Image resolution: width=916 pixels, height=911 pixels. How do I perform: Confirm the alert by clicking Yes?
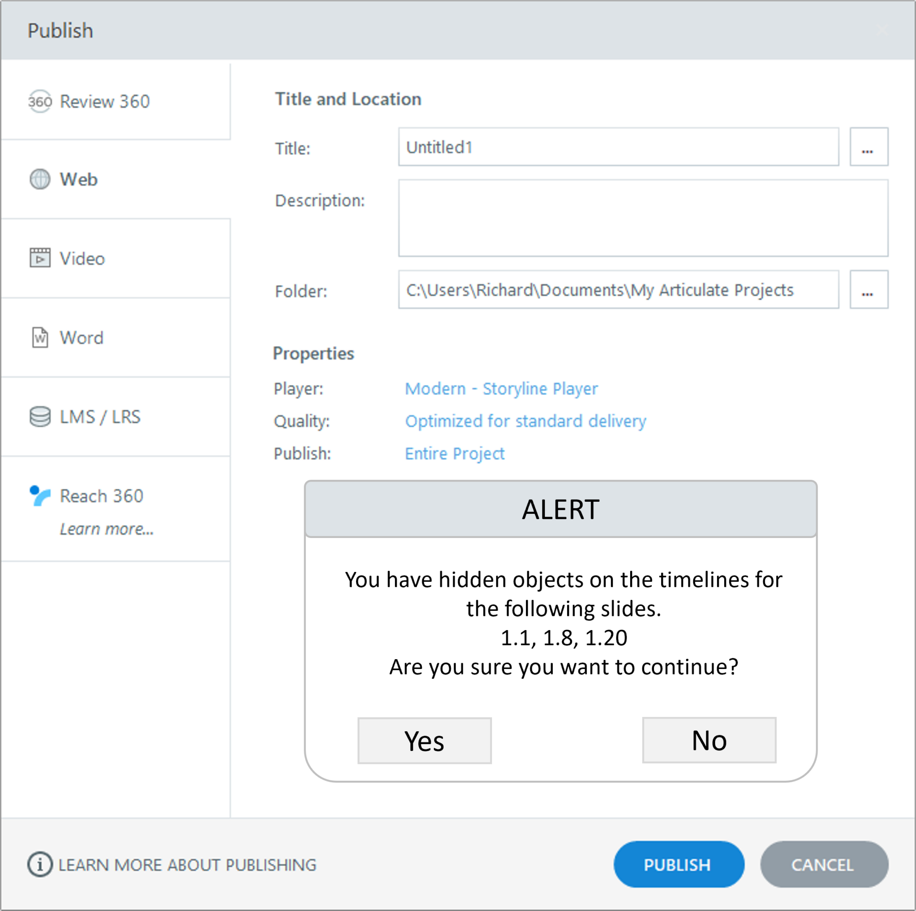424,740
